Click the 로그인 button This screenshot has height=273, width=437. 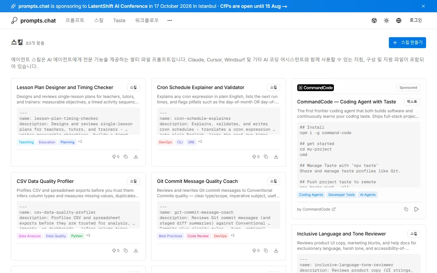point(416,20)
